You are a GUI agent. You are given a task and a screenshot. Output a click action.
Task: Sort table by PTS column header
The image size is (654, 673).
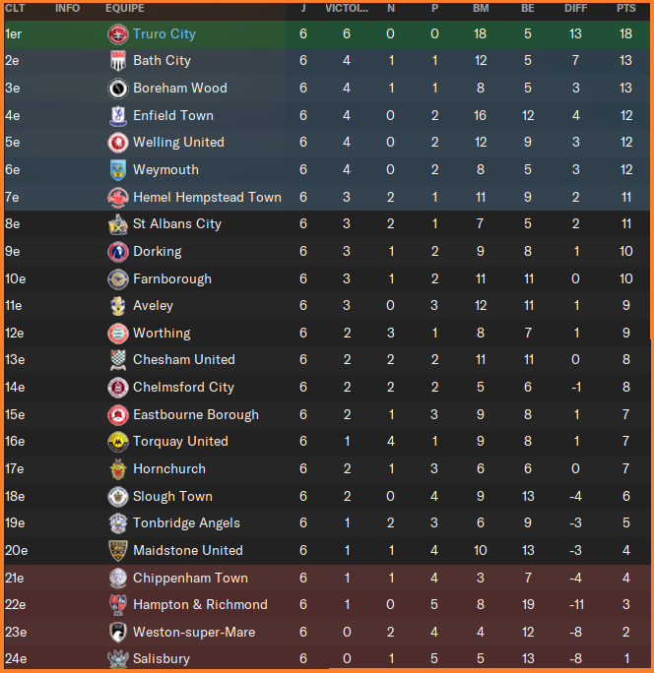pos(626,8)
